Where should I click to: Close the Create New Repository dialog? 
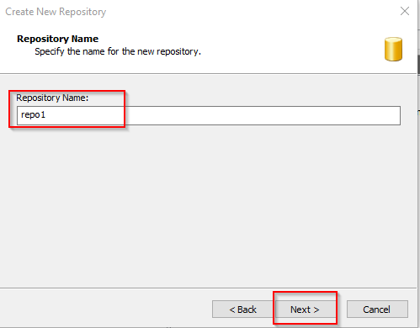tap(405, 11)
